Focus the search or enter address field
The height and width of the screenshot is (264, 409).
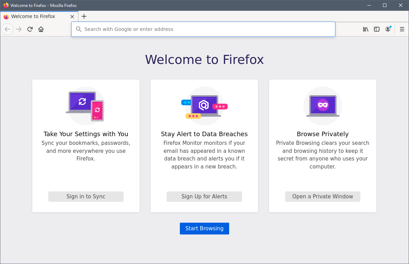pyautogui.click(x=203, y=29)
